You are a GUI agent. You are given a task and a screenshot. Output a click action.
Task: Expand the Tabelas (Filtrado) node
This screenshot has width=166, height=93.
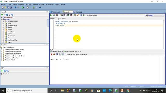click(4, 21)
